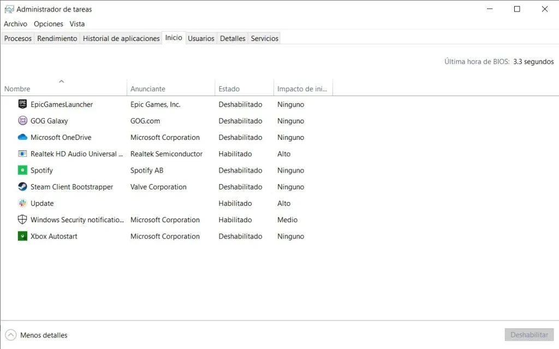Close the Administrador de tareas window
The image size is (559, 349).
(544, 9)
